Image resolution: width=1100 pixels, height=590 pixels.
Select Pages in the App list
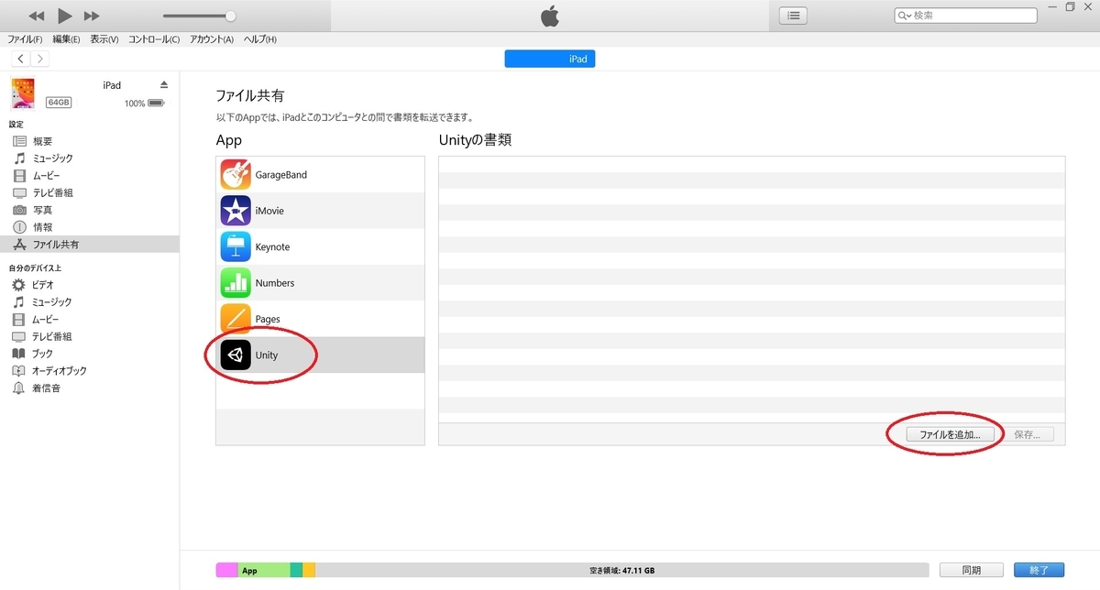click(320, 319)
